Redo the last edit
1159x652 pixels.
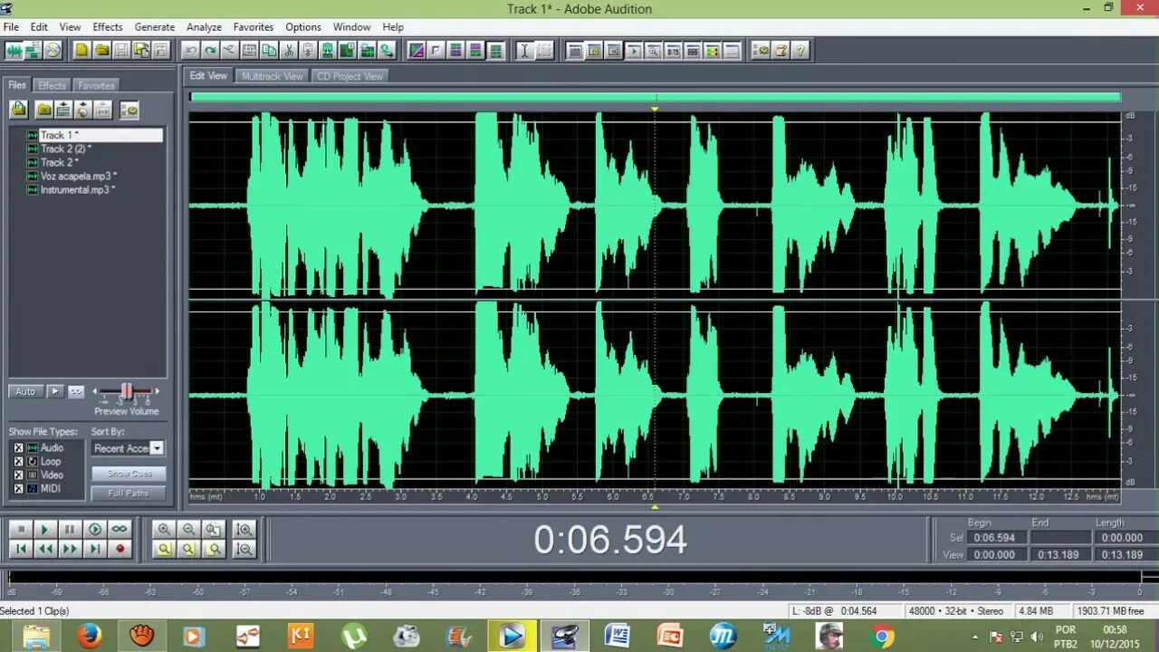pos(210,51)
